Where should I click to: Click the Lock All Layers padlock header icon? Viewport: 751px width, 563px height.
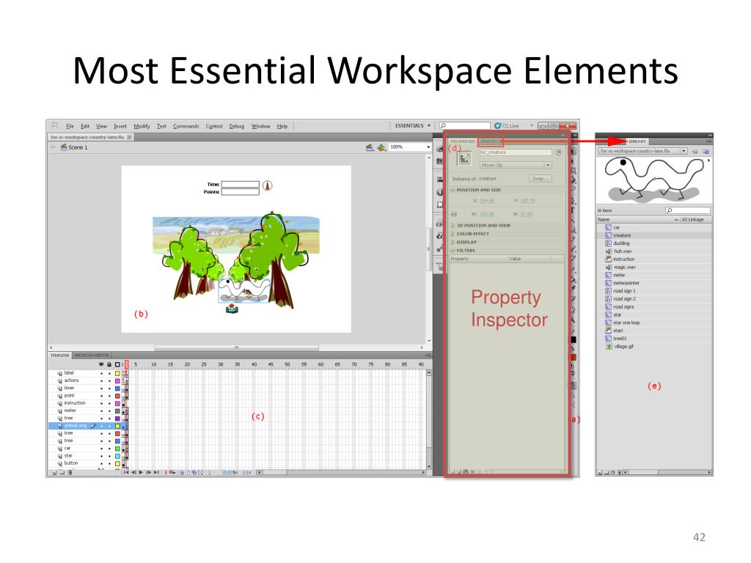tap(109, 365)
